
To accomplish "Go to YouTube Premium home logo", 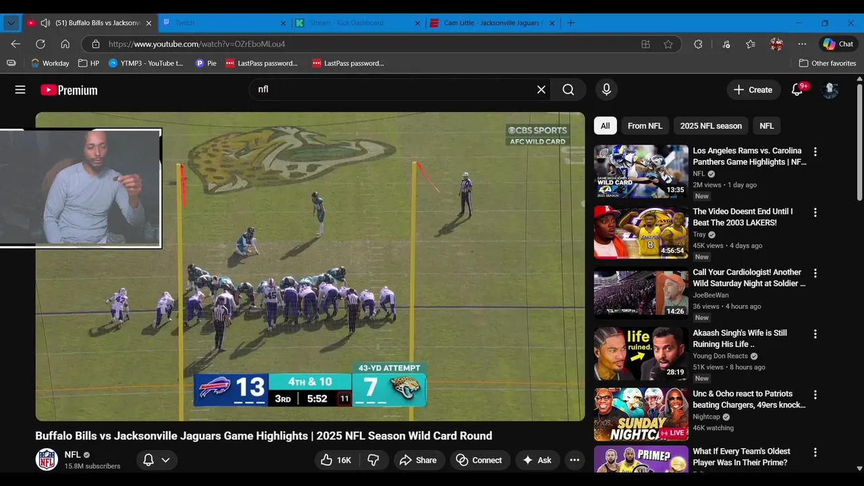I will tap(69, 90).
